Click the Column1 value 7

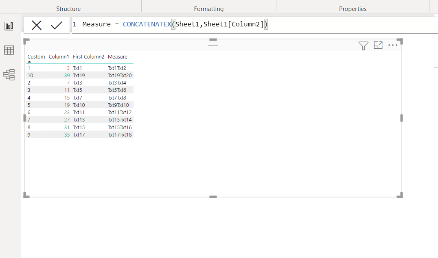[68, 83]
